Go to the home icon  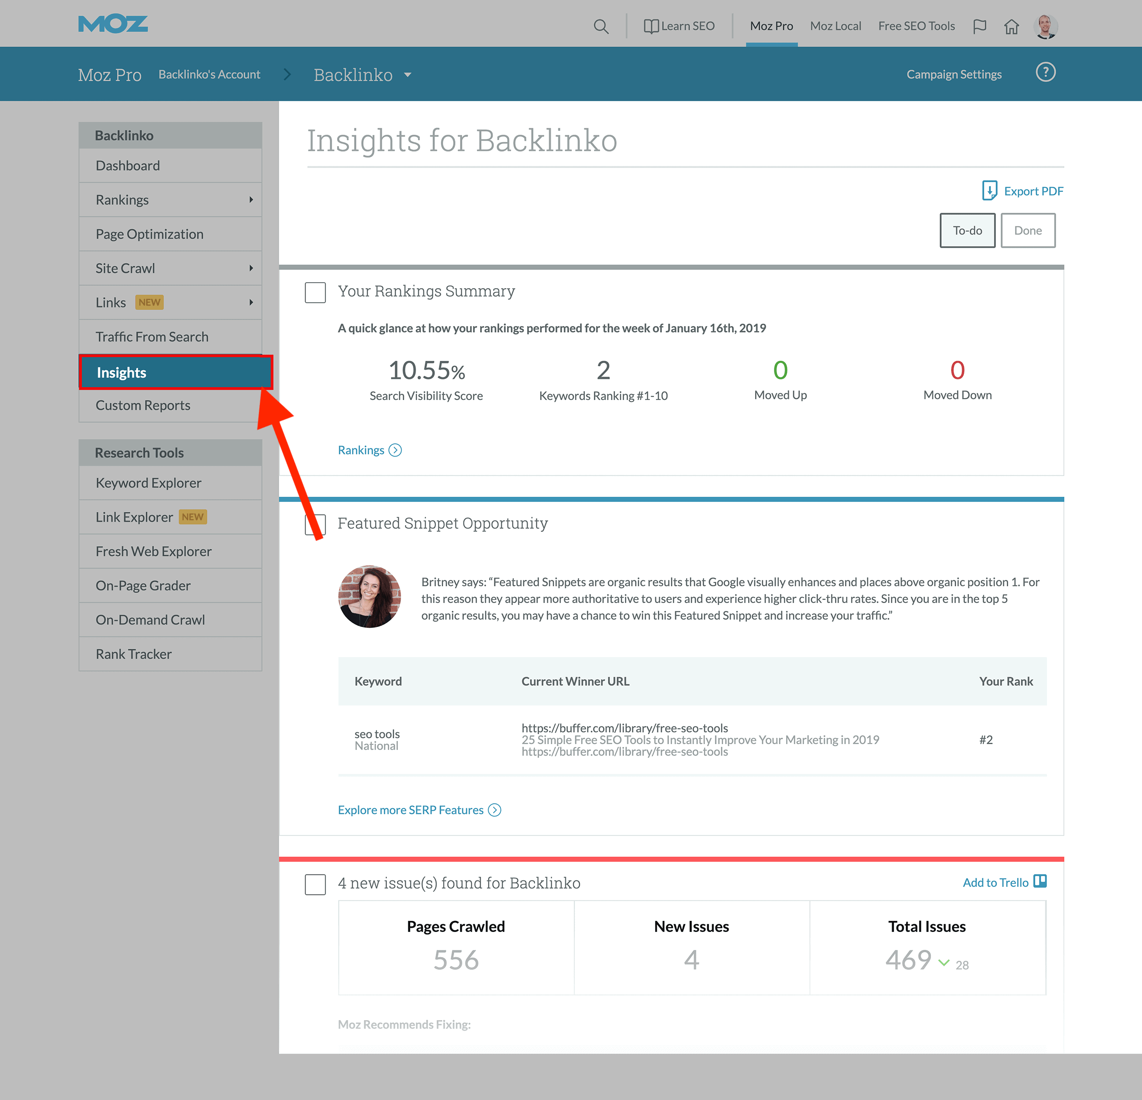tap(1011, 26)
